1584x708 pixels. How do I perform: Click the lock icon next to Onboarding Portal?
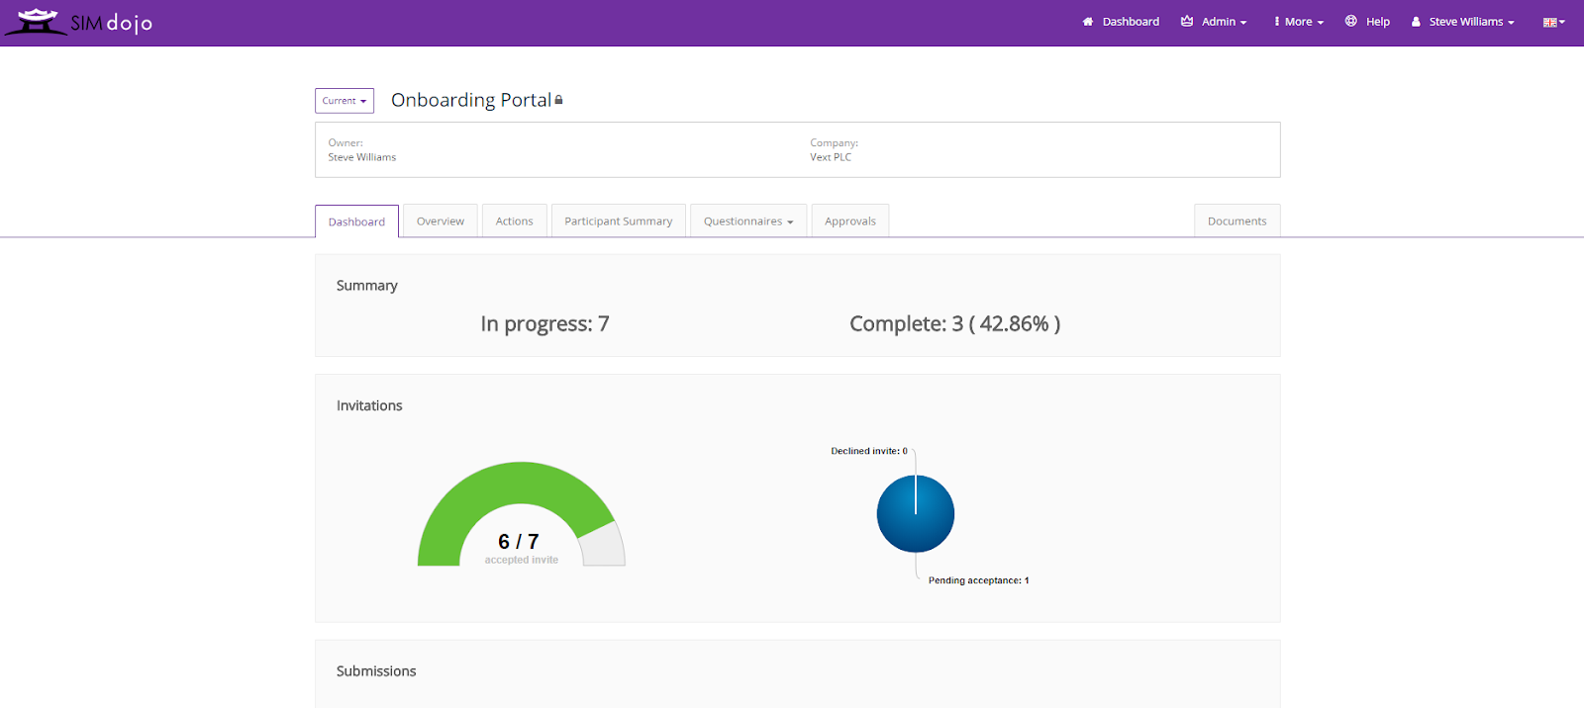click(558, 100)
